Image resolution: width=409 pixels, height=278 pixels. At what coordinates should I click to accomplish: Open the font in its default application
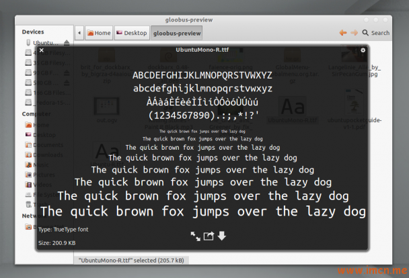click(209, 236)
